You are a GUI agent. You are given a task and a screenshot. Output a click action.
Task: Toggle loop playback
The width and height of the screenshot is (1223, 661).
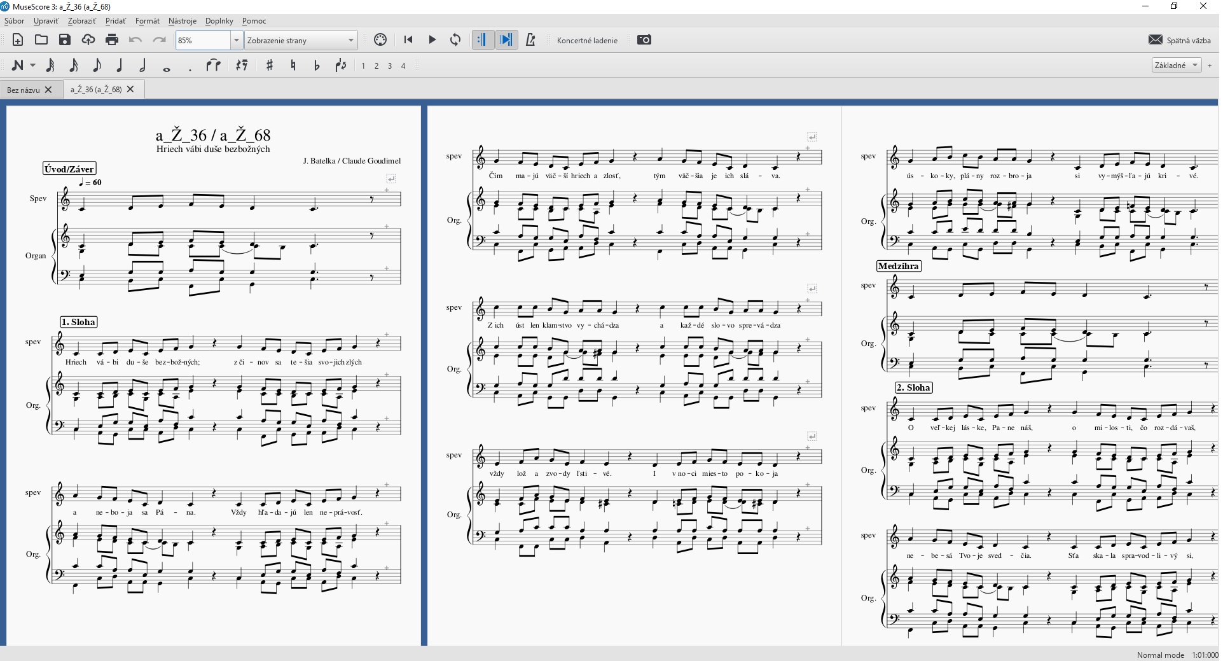[x=455, y=40]
